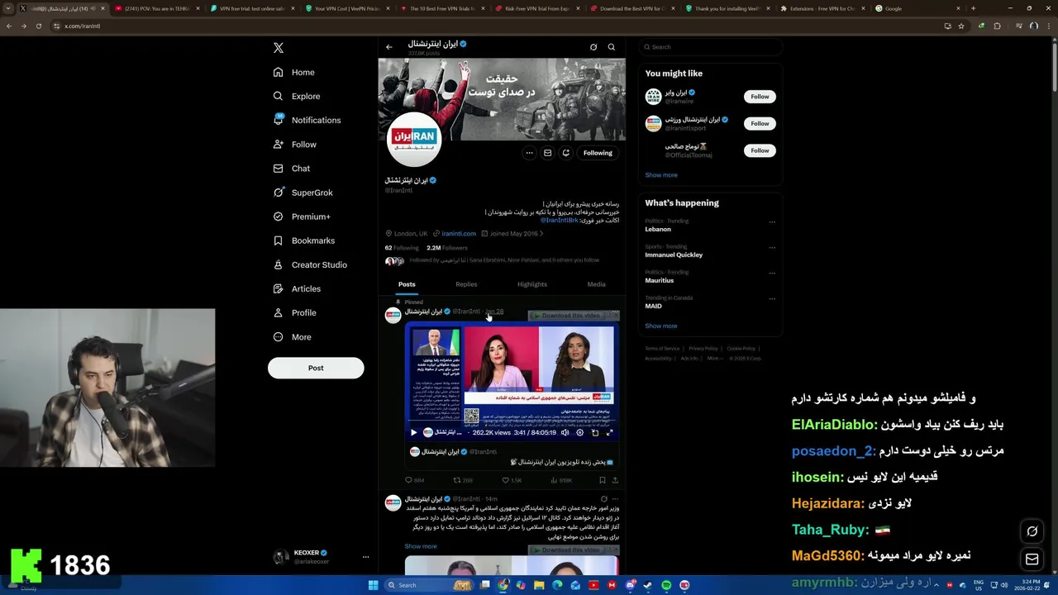Open options for the Mauritius trend
1058x595 pixels.
(772, 274)
